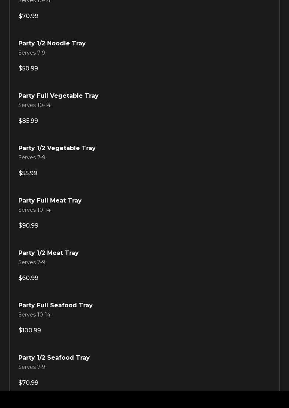The image size is (289, 408).
Task: Click the $100.99 seafood tray price
Action: 30,331
